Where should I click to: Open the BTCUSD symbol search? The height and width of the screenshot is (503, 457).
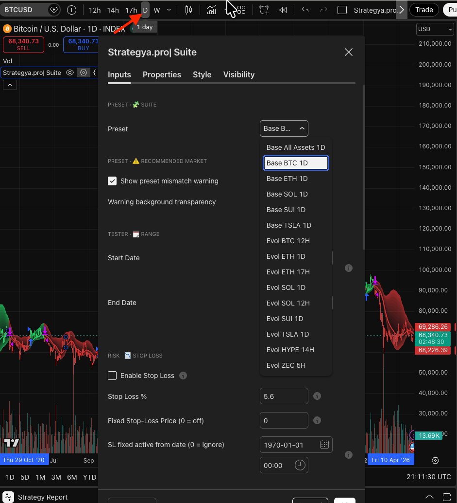click(18, 10)
